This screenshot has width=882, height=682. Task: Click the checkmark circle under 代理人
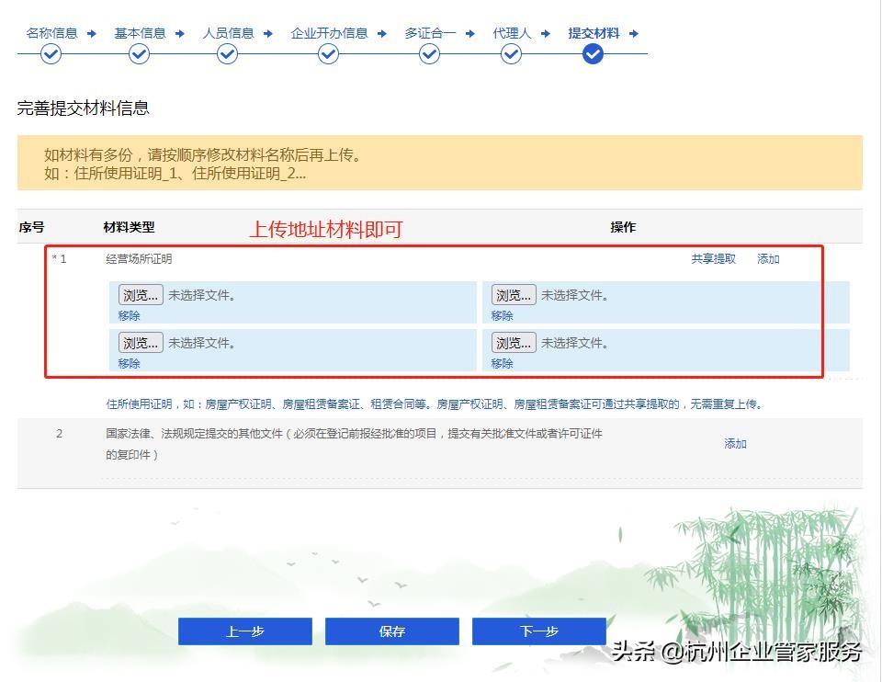click(x=511, y=54)
